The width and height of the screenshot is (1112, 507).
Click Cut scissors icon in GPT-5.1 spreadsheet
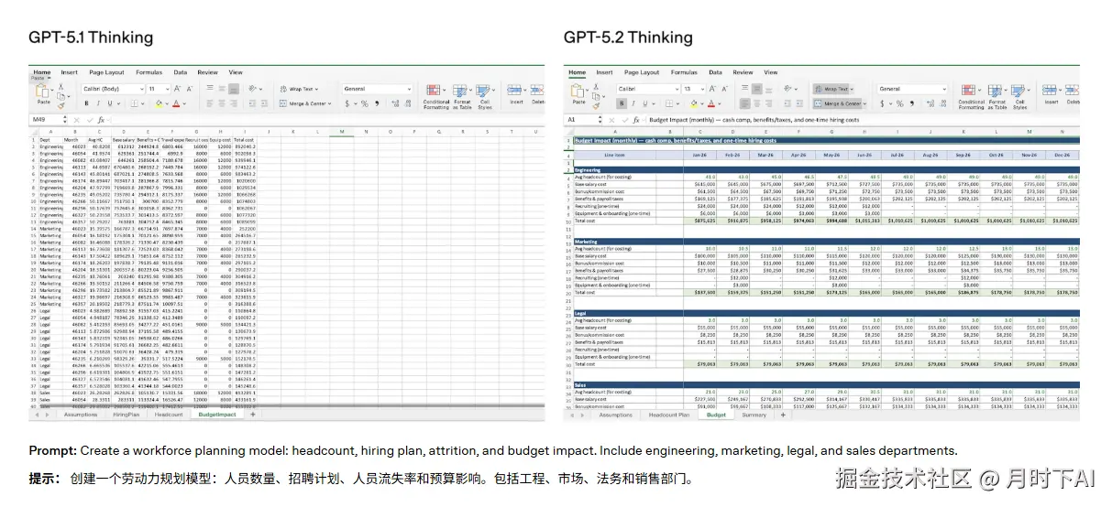(x=61, y=86)
